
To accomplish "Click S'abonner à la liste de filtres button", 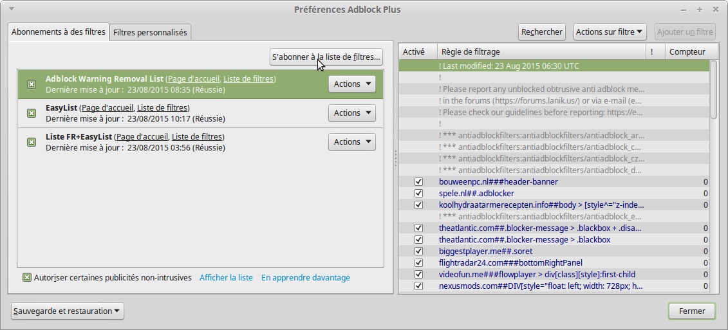I will [326, 57].
